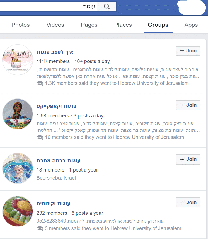
Task: Click '10 members said they went to Hebrew University'
Action: tap(114, 137)
